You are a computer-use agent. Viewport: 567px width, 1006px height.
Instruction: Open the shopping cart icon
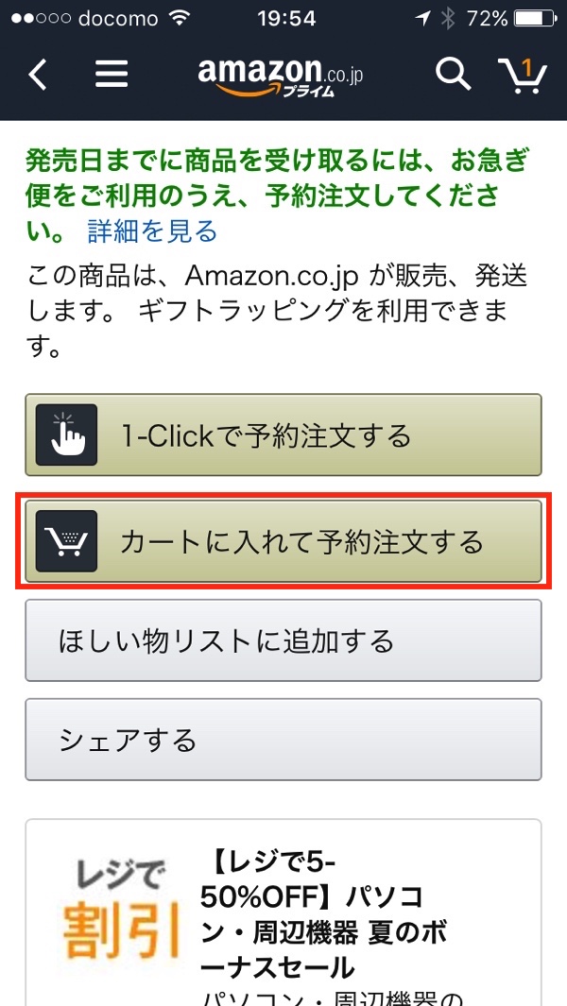pyautogui.click(x=522, y=75)
